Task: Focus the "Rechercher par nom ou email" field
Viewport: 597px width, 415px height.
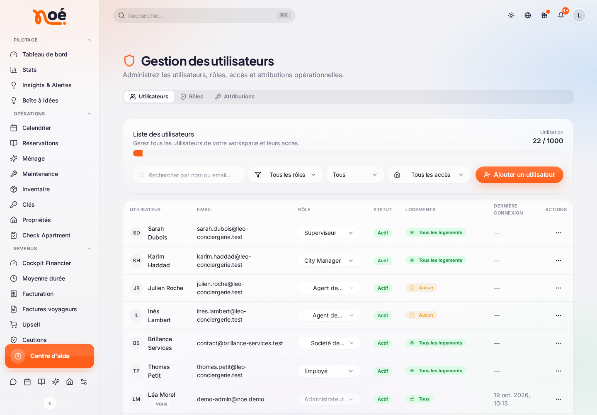Action: point(189,175)
